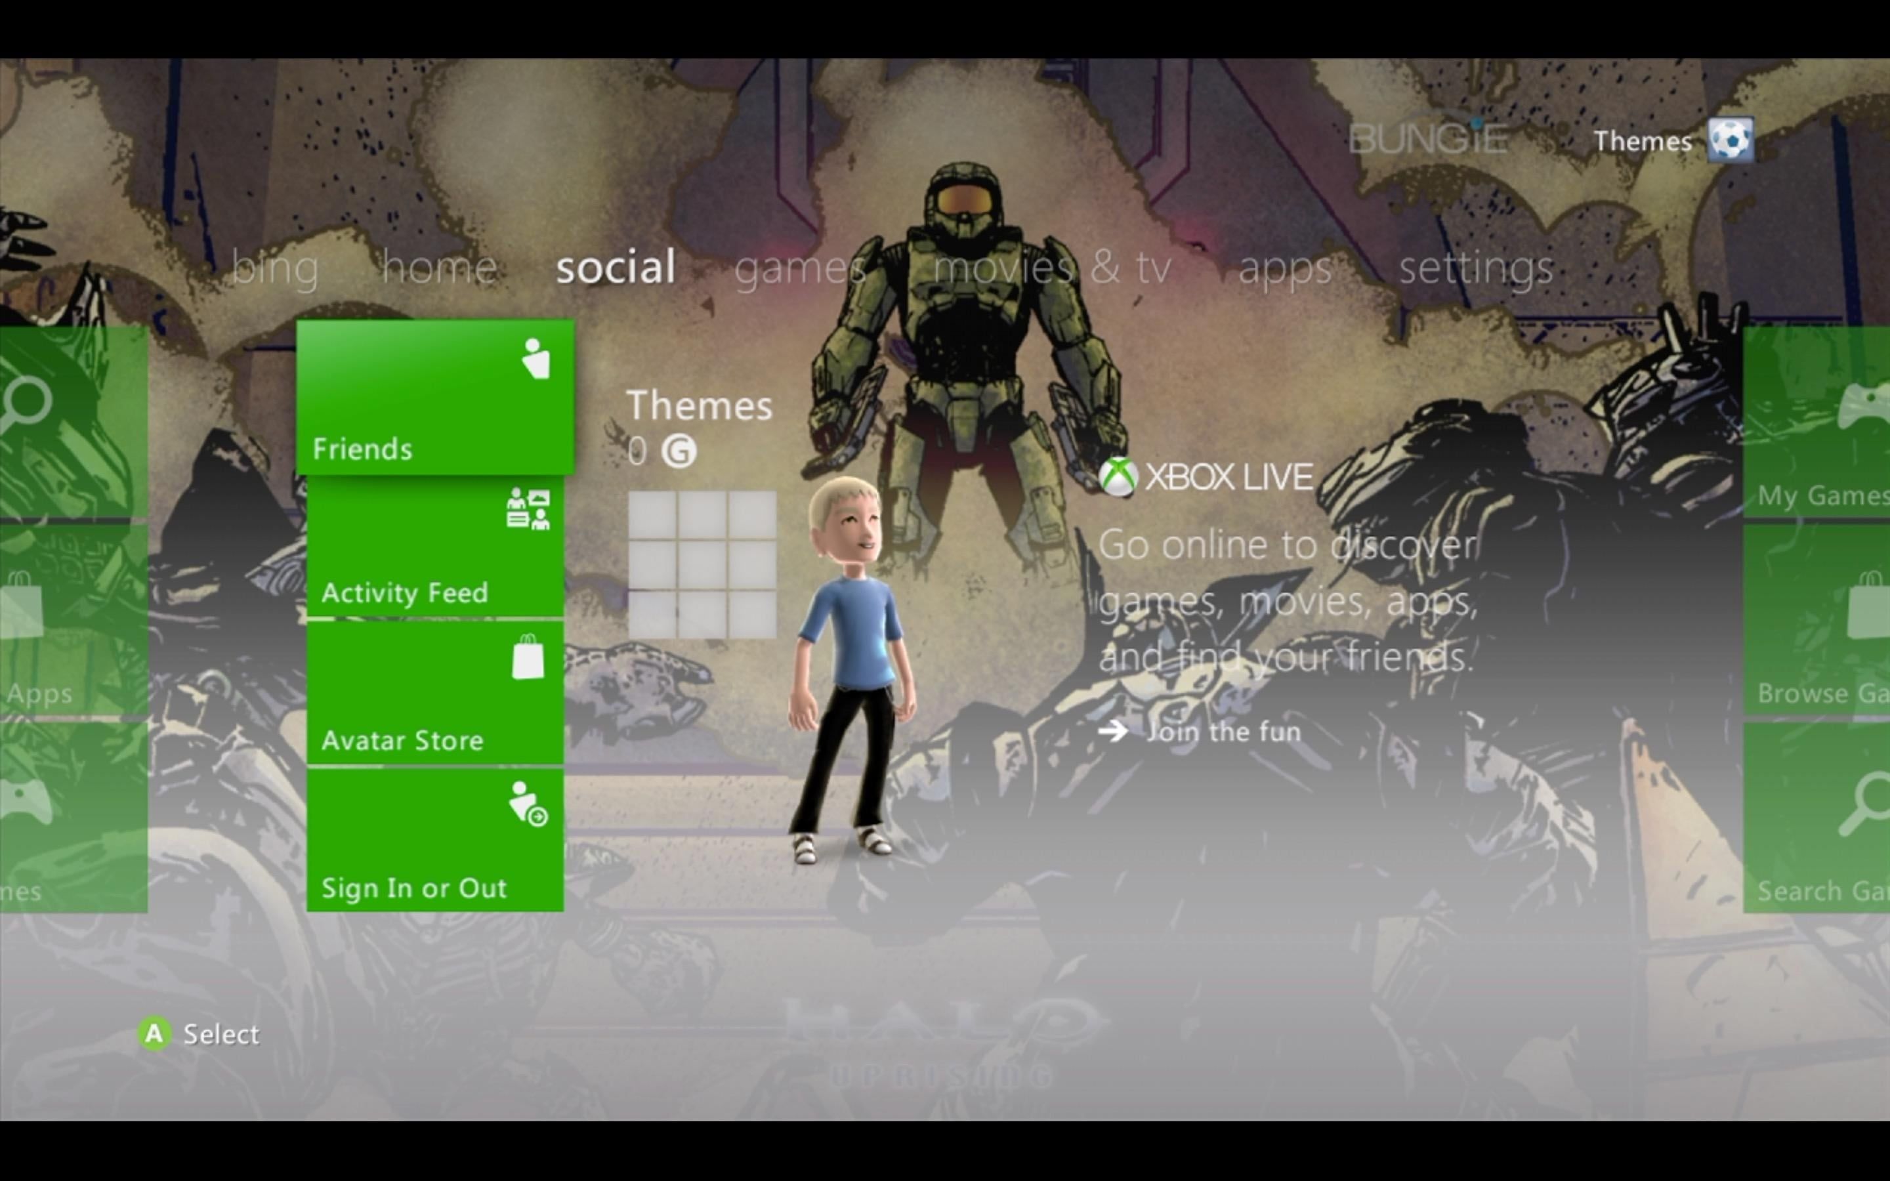Click the soccer ball gamerpic
1890x1181 pixels.
(x=1730, y=140)
